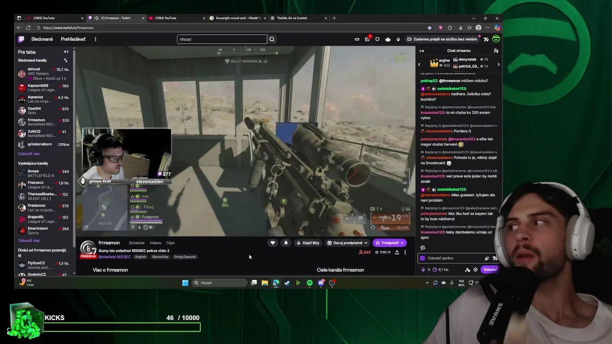The width and height of the screenshot is (612, 344).
Task: Switch to the focusright sound card tab
Action: (x=237, y=18)
